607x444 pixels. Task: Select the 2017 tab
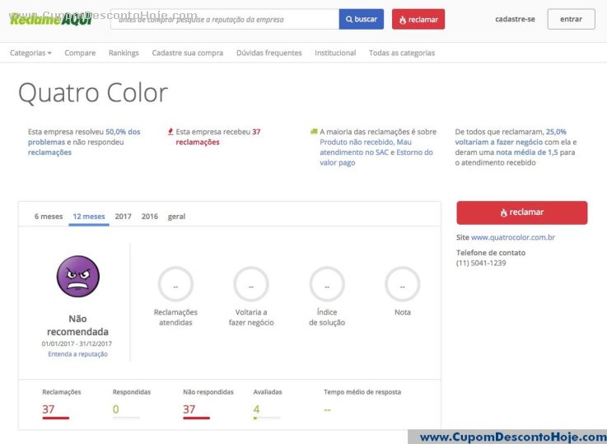click(x=123, y=217)
